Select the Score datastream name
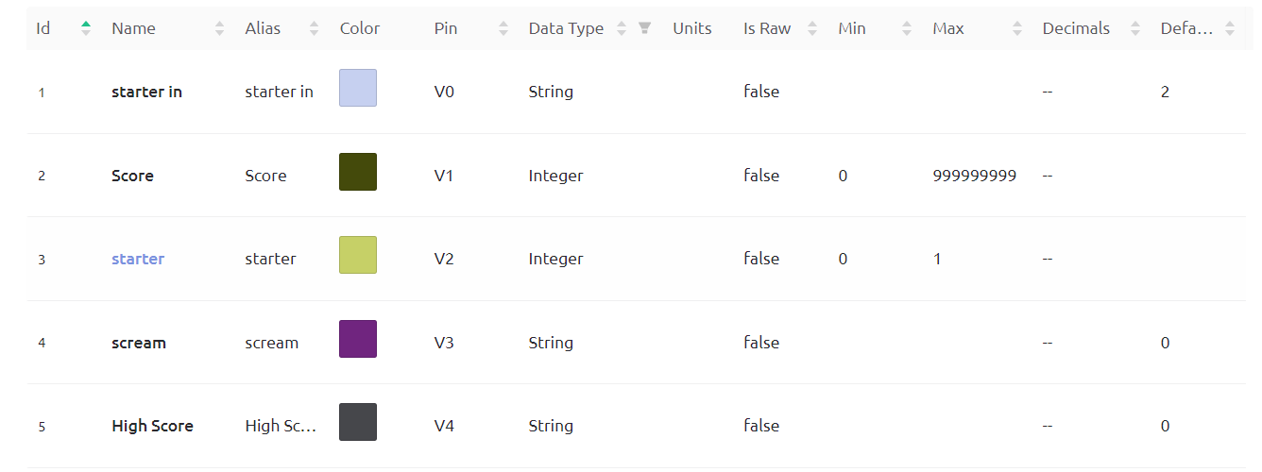Image resolution: width=1262 pixels, height=472 pixels. coord(132,176)
